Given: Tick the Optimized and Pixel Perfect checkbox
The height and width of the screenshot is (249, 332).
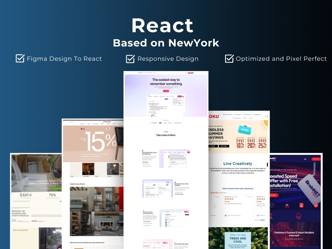Looking at the screenshot, I should pos(229,58).
